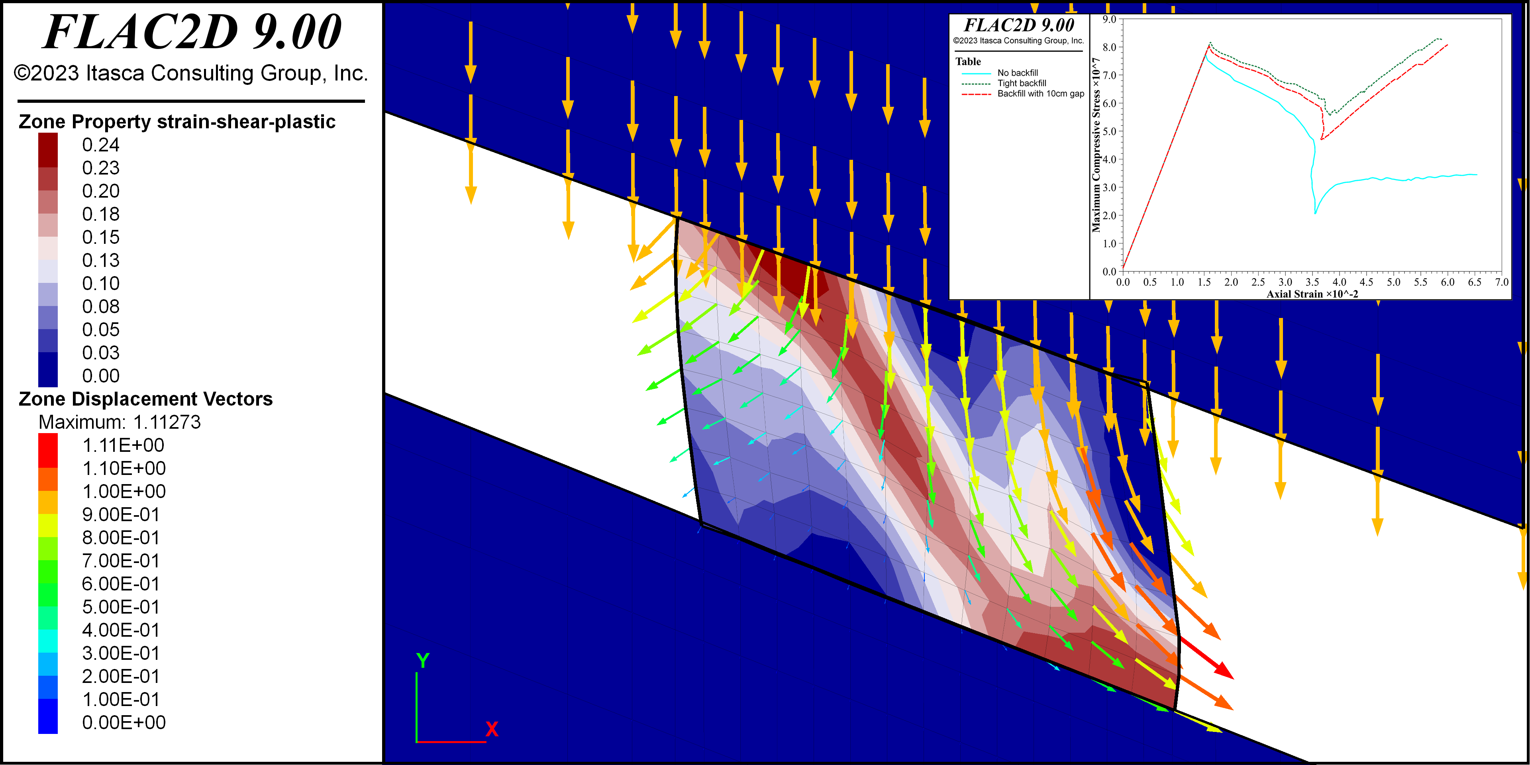Click the 7.0 tick on the strain axis
Image resolution: width=1530 pixels, height=765 pixels.
coord(1501,282)
